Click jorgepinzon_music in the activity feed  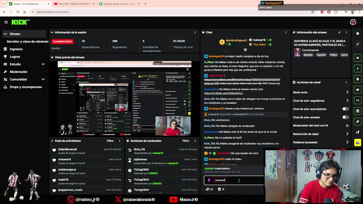(70, 190)
